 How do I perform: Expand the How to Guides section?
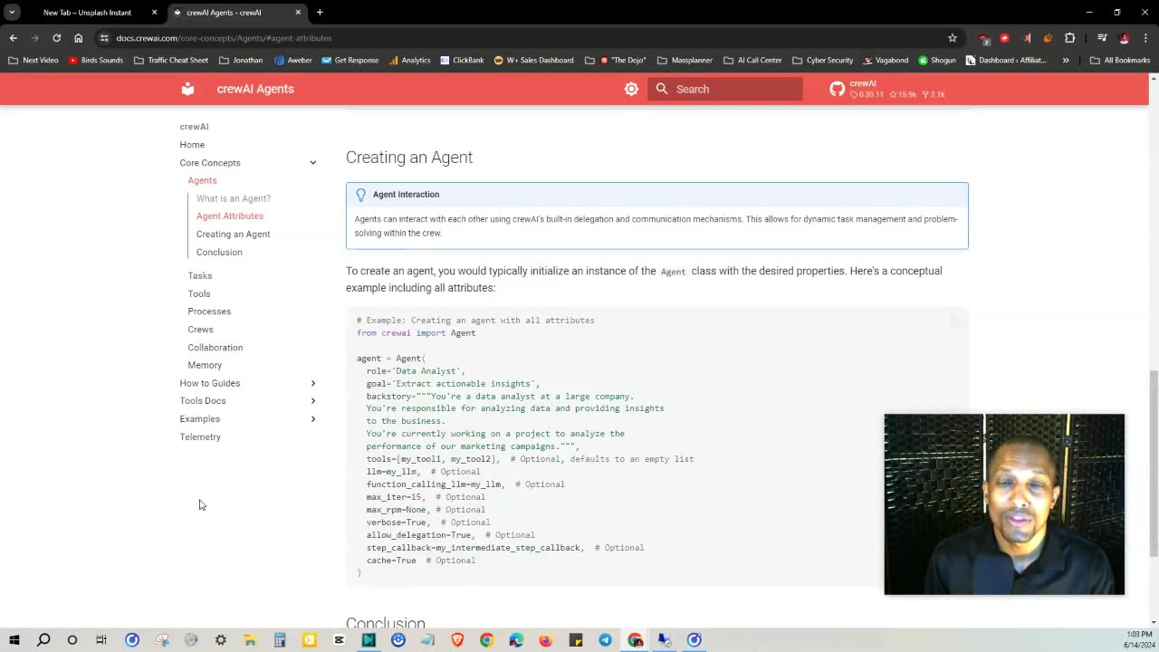tap(312, 383)
